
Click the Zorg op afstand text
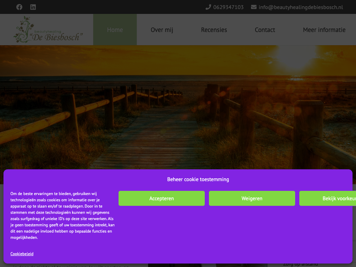pos(300,265)
